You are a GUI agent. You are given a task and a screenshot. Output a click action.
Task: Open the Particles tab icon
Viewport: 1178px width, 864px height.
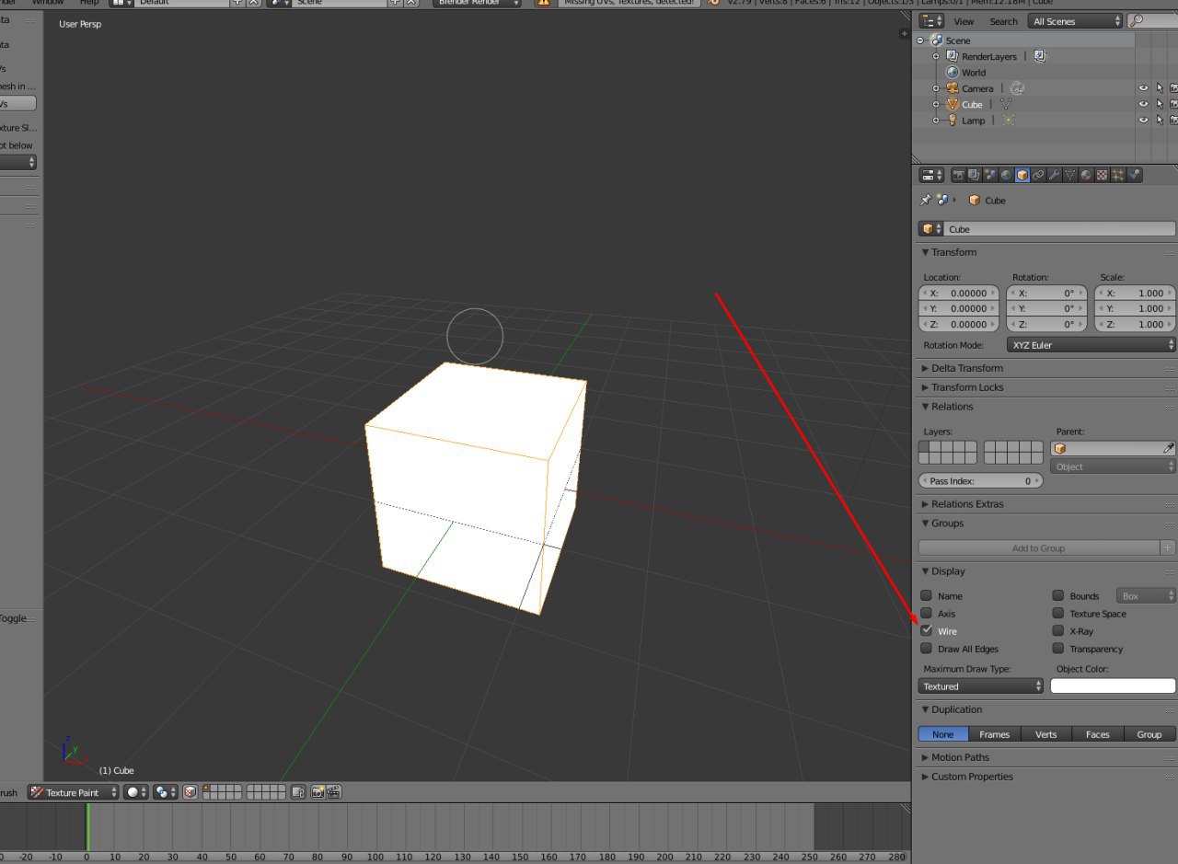coord(1118,175)
